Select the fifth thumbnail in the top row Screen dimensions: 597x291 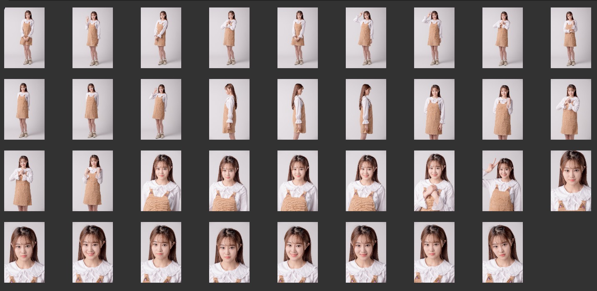pyautogui.click(x=297, y=38)
